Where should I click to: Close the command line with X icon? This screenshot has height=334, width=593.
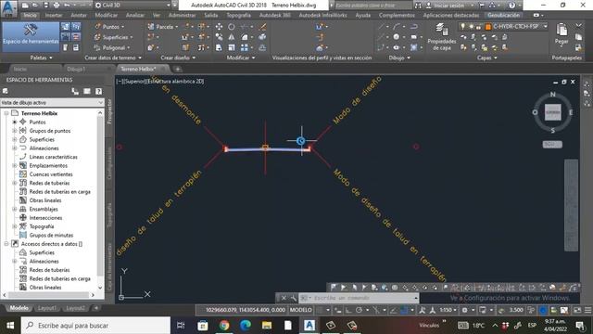284,298
